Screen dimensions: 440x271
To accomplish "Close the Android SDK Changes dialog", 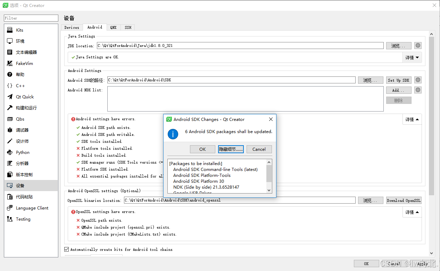I will [271, 119].
